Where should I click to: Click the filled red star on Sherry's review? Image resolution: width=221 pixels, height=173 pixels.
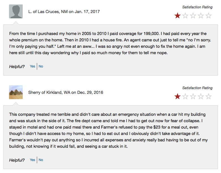click(178, 97)
